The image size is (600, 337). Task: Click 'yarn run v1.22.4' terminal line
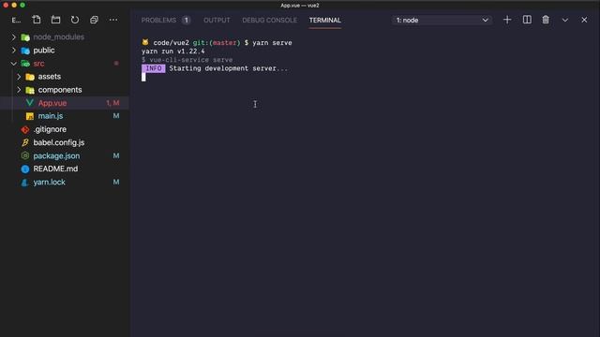[x=172, y=51]
